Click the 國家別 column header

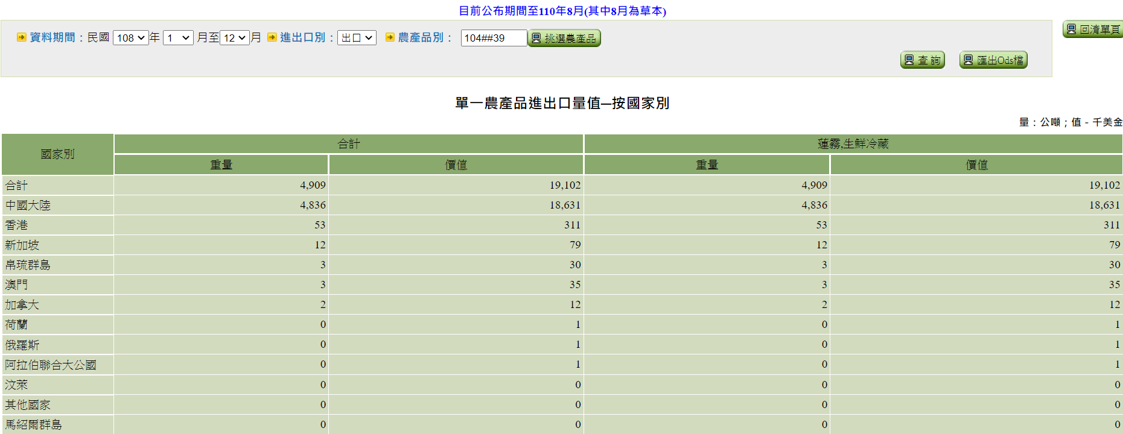coord(57,154)
